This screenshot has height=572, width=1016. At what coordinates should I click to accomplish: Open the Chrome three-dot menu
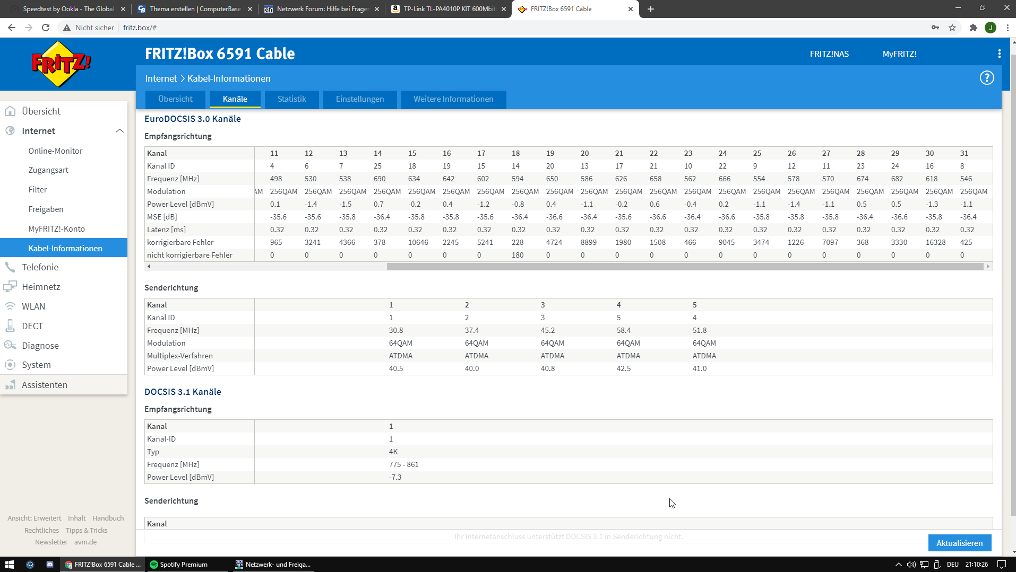pos(1008,28)
